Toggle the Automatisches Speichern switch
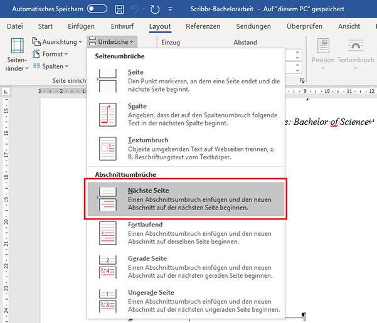Viewport: 377px width, 323px height. 97,9
